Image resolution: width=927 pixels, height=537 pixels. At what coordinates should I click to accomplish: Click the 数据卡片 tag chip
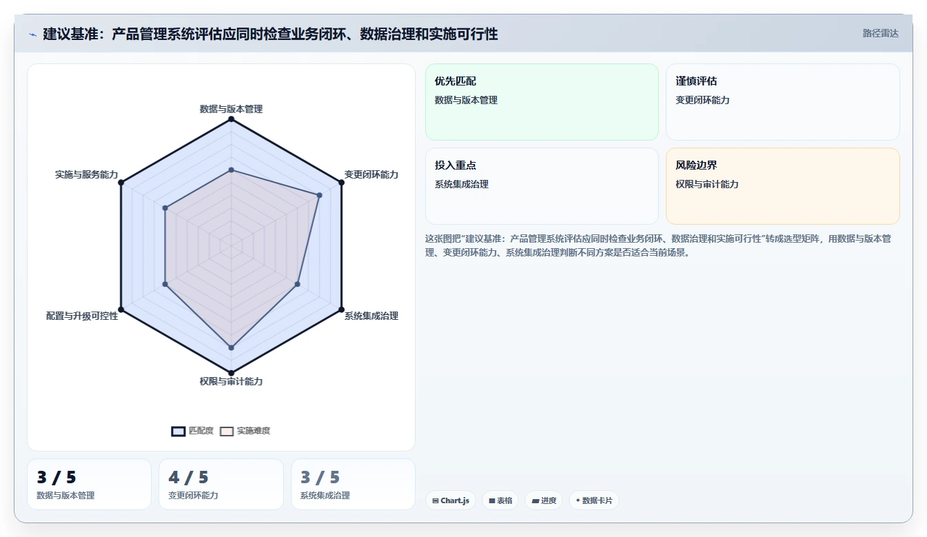click(594, 500)
